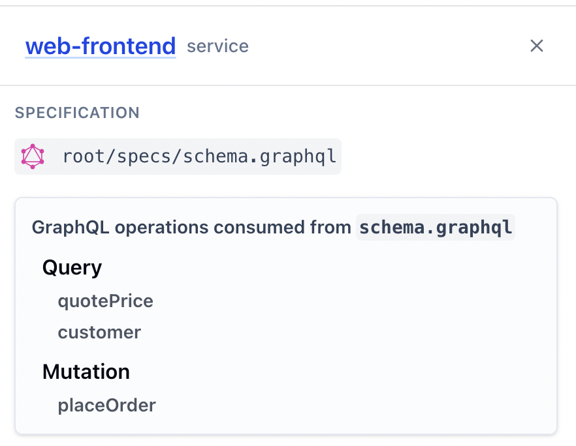Click the bold schema.graphql code in card title
This screenshot has height=446, width=576.
pyautogui.click(x=436, y=228)
